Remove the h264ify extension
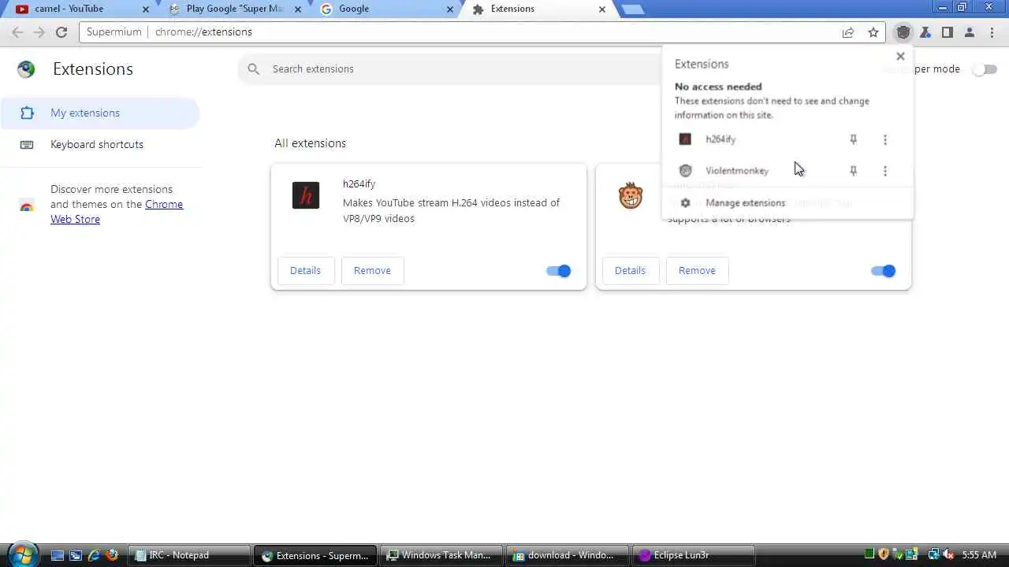The height and width of the screenshot is (567, 1009). click(x=372, y=270)
